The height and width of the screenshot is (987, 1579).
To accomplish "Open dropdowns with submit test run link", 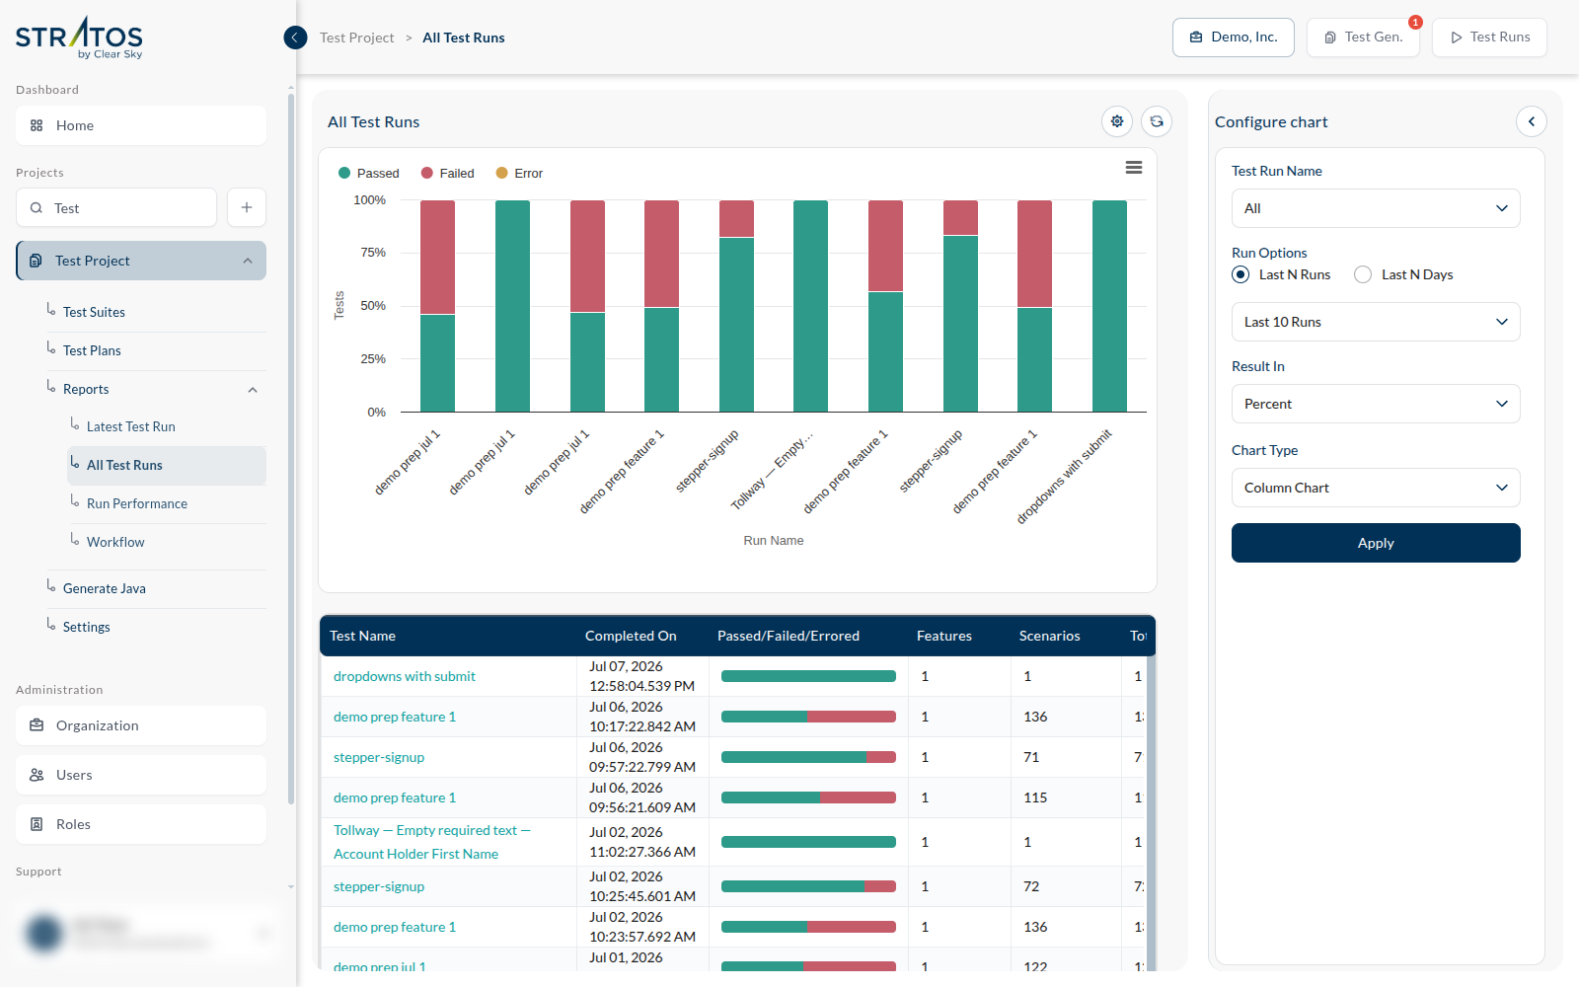I will [405, 676].
